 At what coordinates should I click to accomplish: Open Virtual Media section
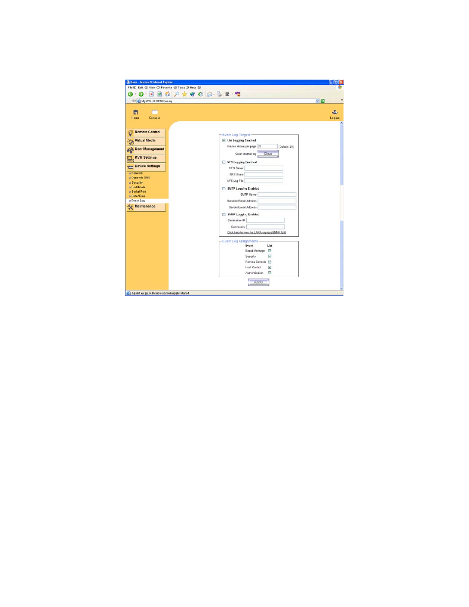coord(146,141)
